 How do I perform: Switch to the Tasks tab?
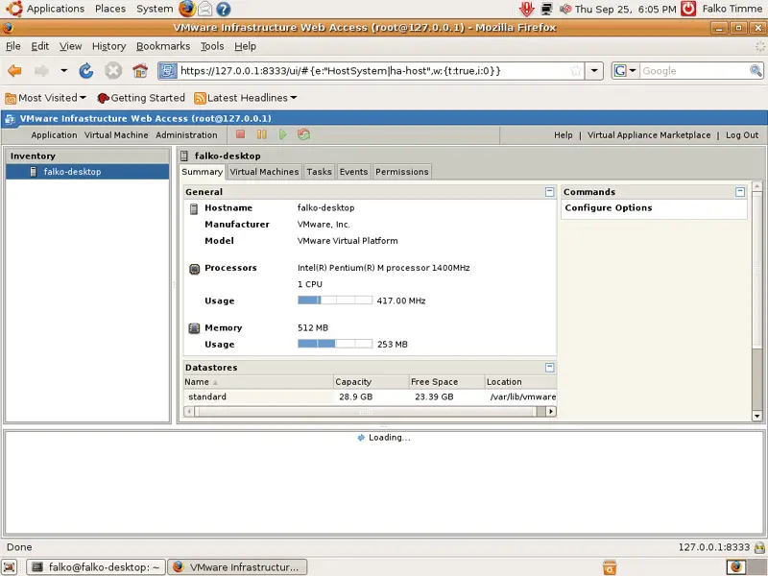point(319,172)
